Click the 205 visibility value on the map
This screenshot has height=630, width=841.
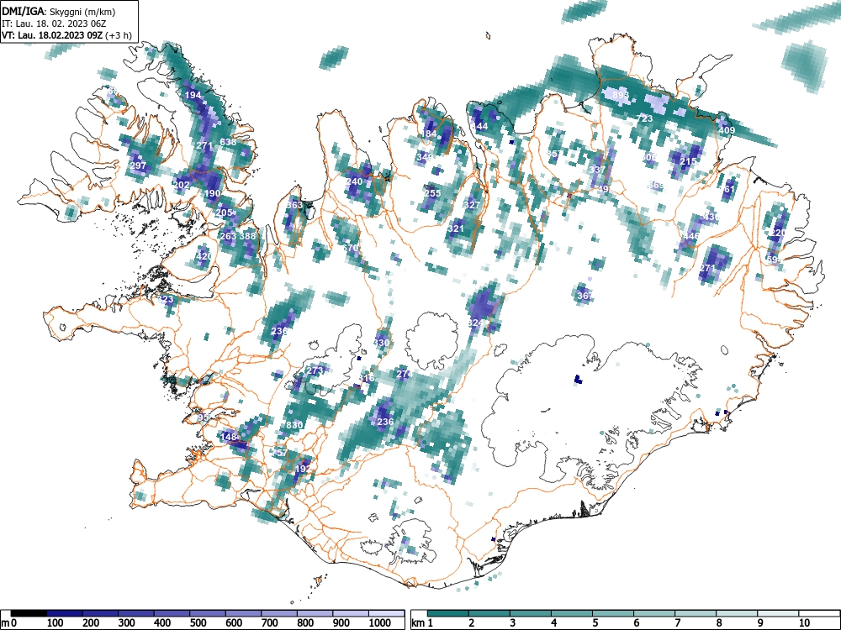click(224, 213)
